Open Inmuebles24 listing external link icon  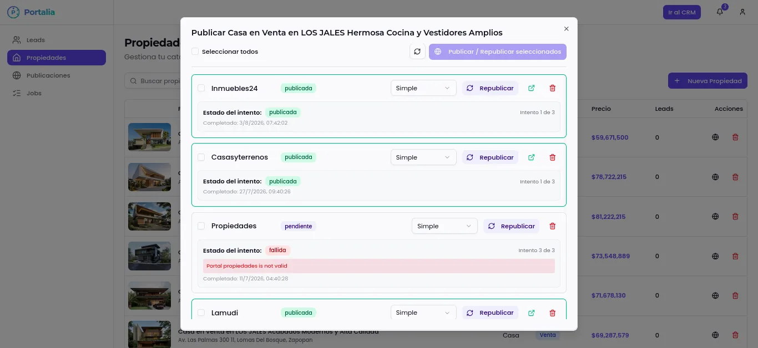[x=532, y=88]
